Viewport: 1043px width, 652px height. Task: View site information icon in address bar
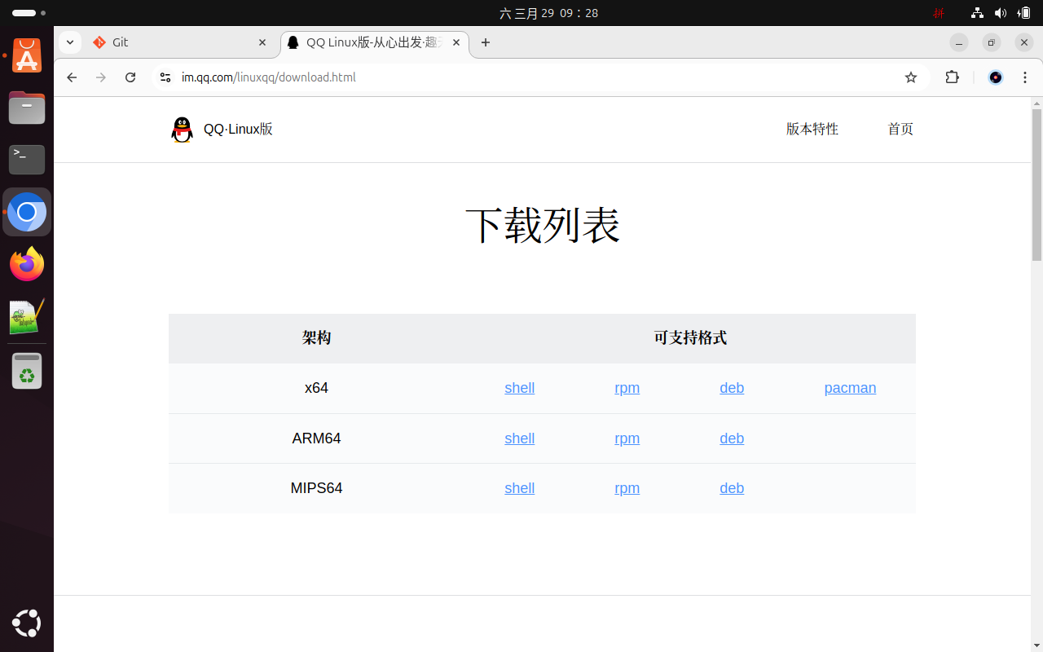165,77
